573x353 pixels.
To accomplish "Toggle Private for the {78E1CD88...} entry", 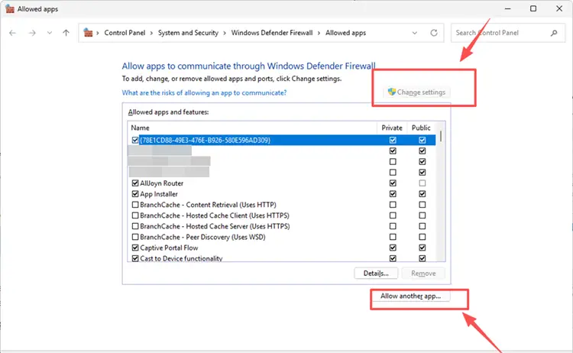I will (393, 140).
